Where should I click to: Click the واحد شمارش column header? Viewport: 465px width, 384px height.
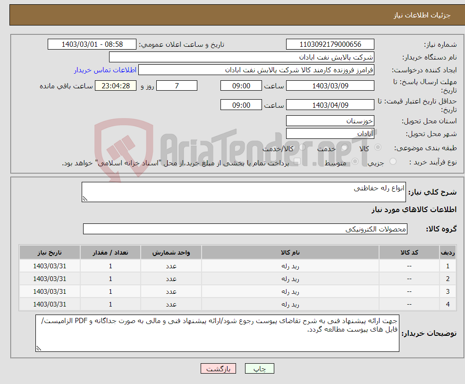[x=171, y=253]
